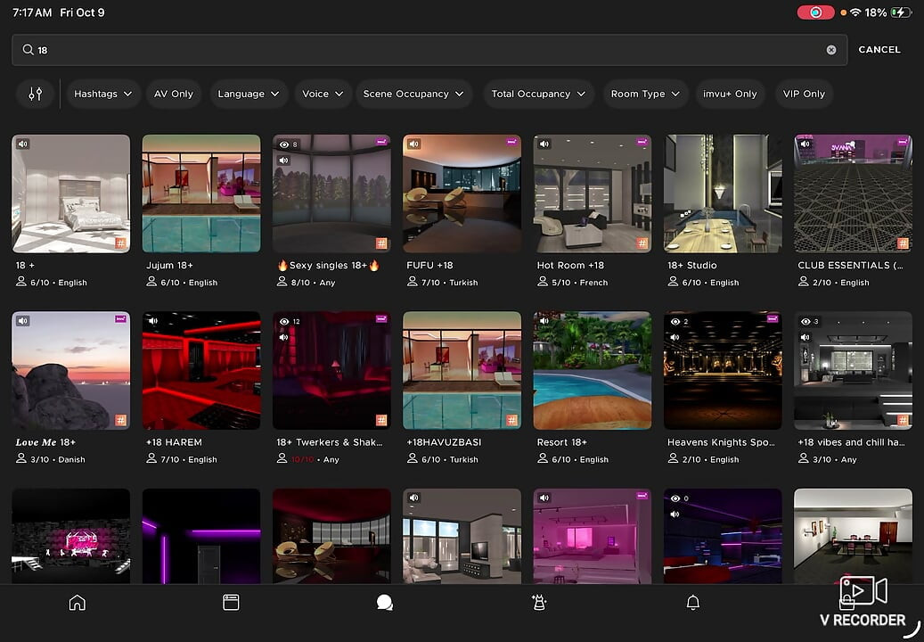The width and height of the screenshot is (924, 642).
Task: Open the Room Type dropdown
Action: (x=645, y=94)
